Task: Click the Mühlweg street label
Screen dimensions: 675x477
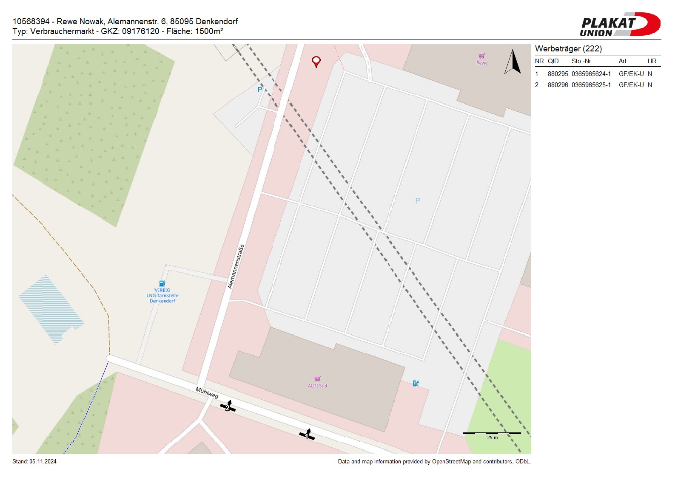Action: (x=207, y=392)
